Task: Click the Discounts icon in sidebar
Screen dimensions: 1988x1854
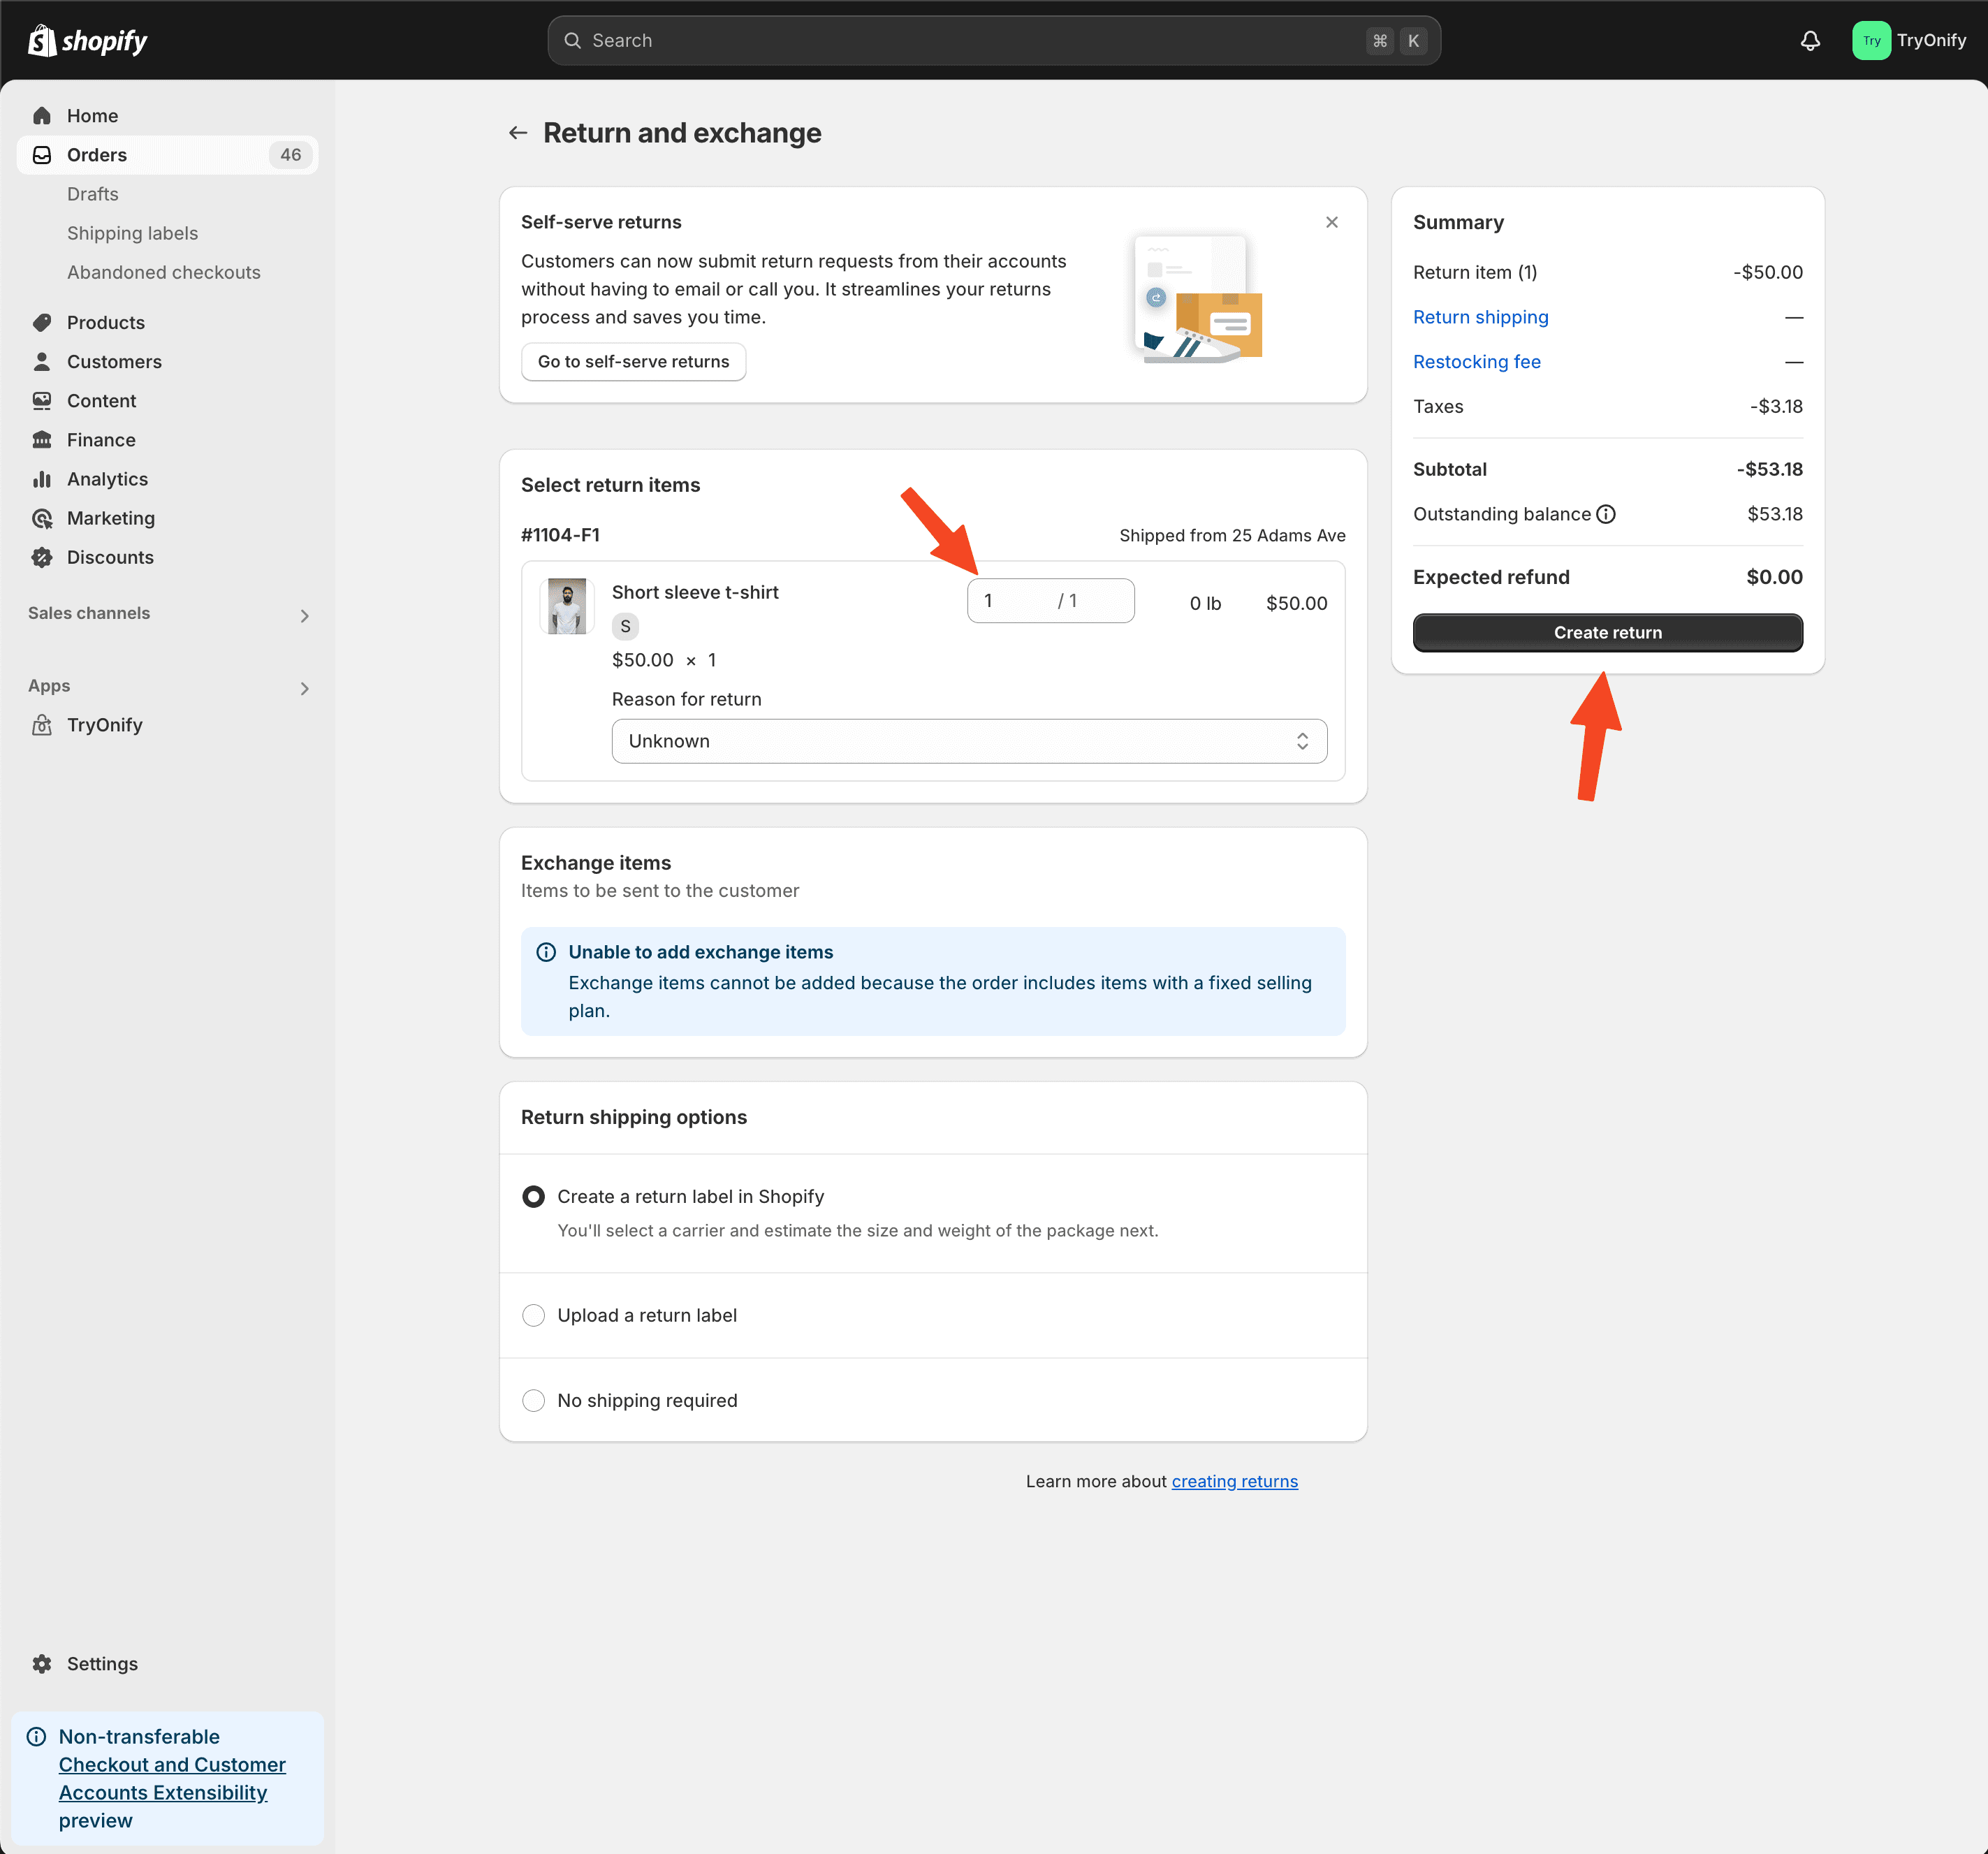Action: (42, 557)
